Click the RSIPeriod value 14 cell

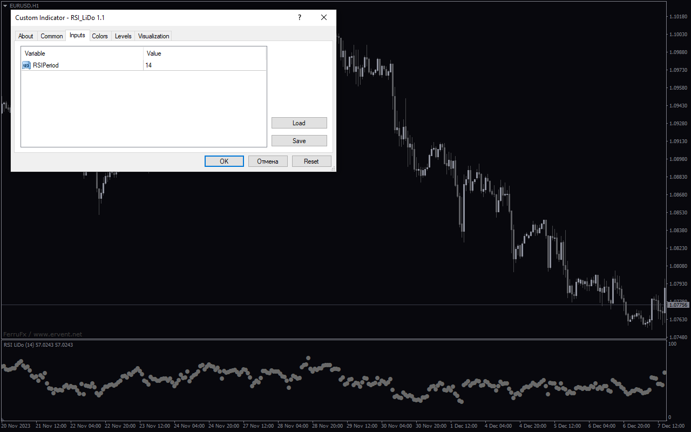click(205, 65)
